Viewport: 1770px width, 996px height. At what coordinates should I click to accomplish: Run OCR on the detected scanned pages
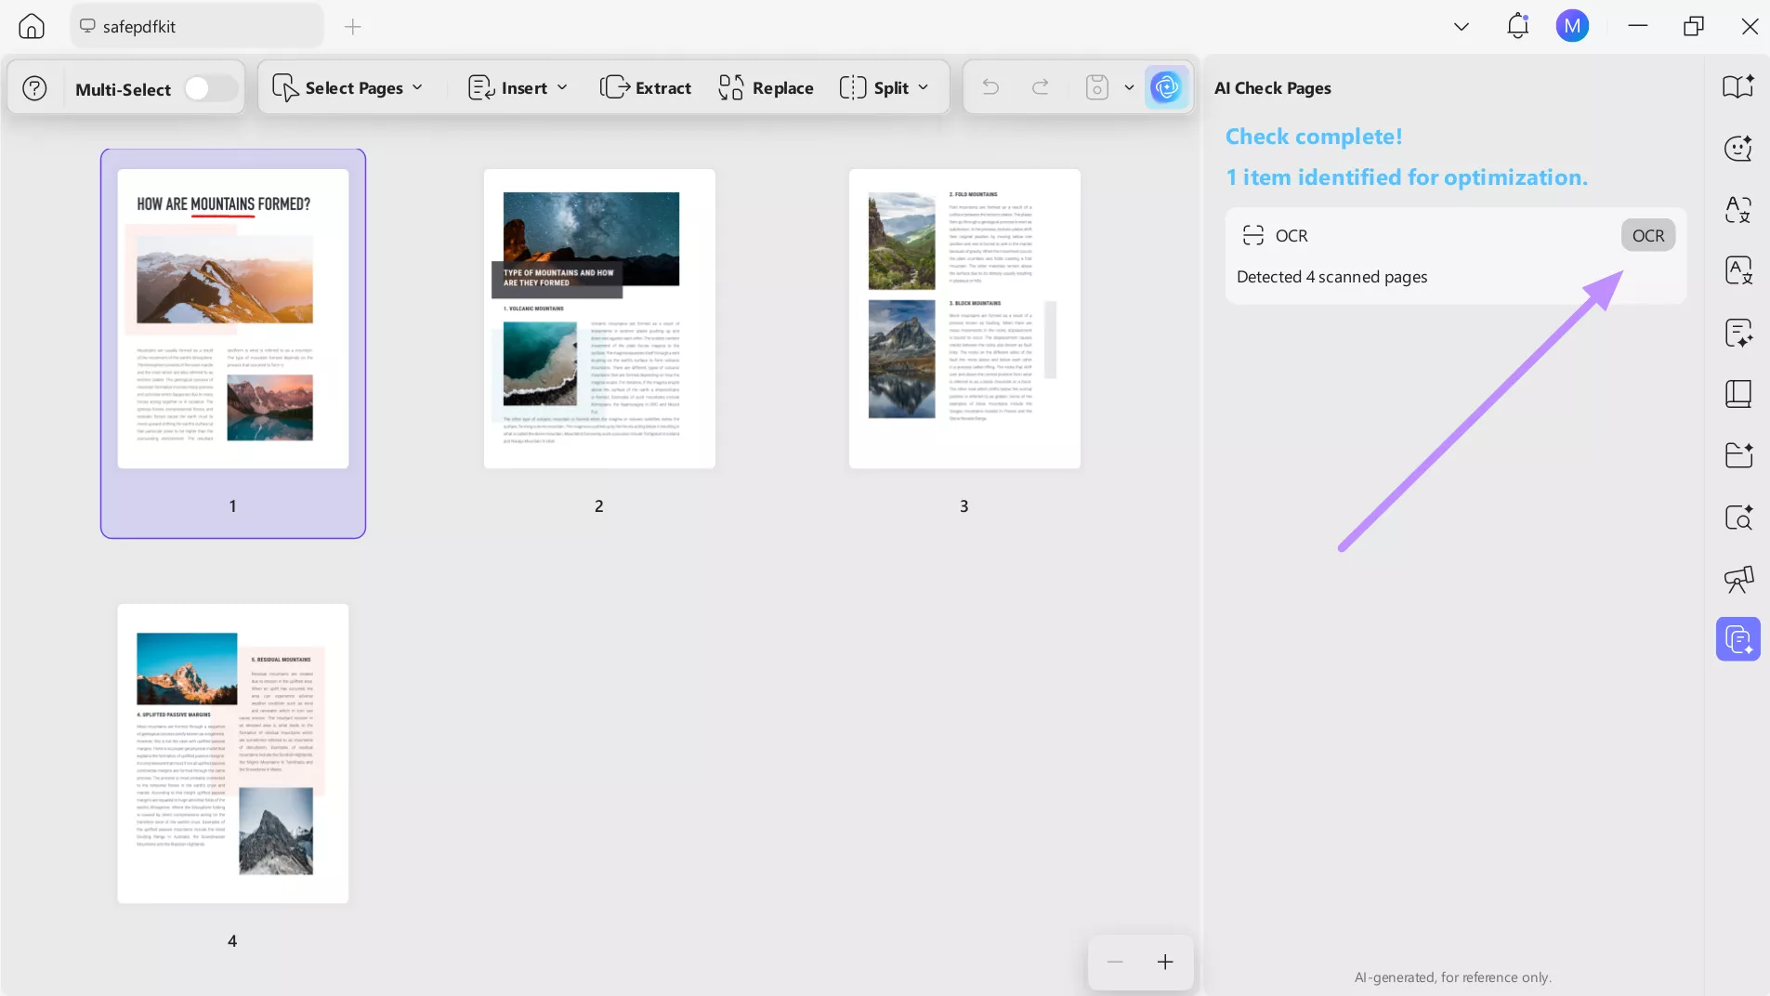[x=1648, y=235]
